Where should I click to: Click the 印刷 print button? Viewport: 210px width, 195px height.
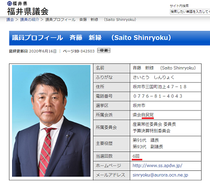[104, 50]
